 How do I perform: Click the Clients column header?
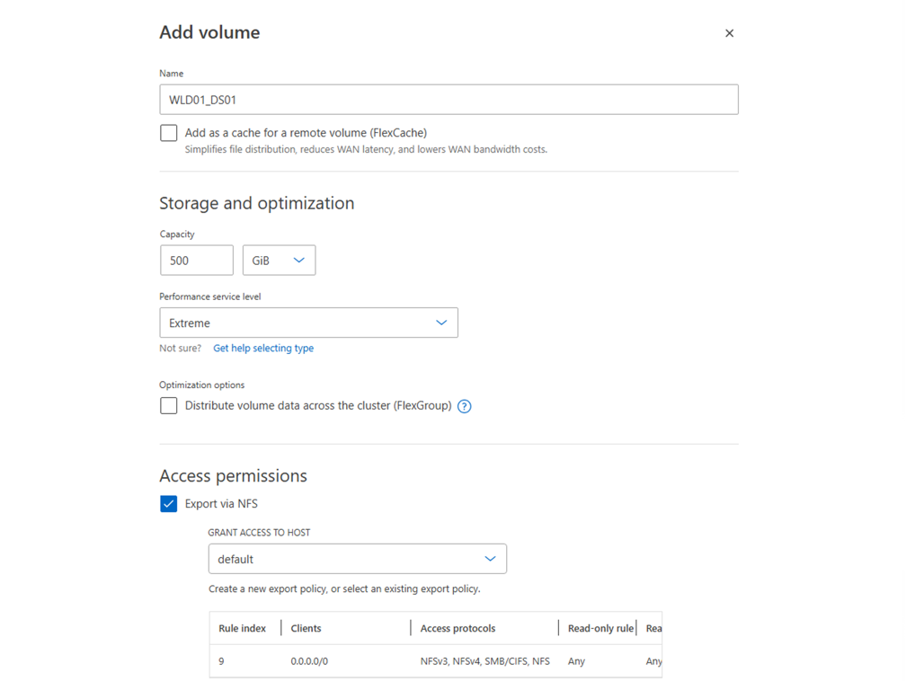306,628
